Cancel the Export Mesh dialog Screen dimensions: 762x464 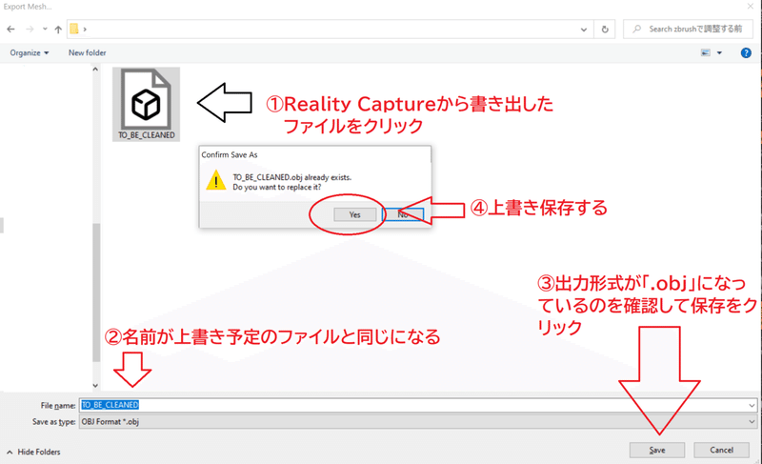(x=721, y=450)
